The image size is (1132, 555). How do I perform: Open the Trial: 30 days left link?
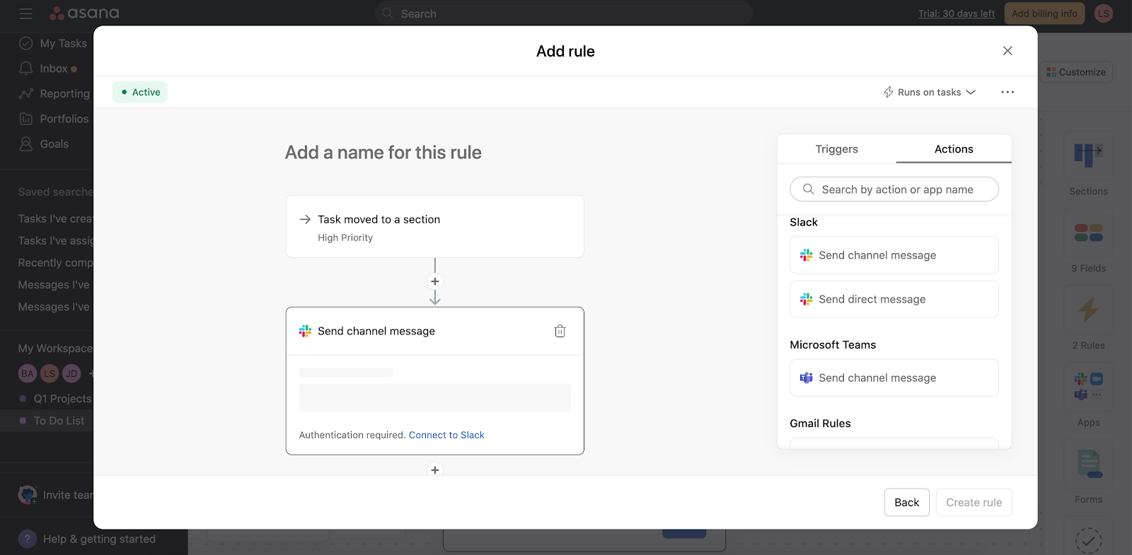957,13
